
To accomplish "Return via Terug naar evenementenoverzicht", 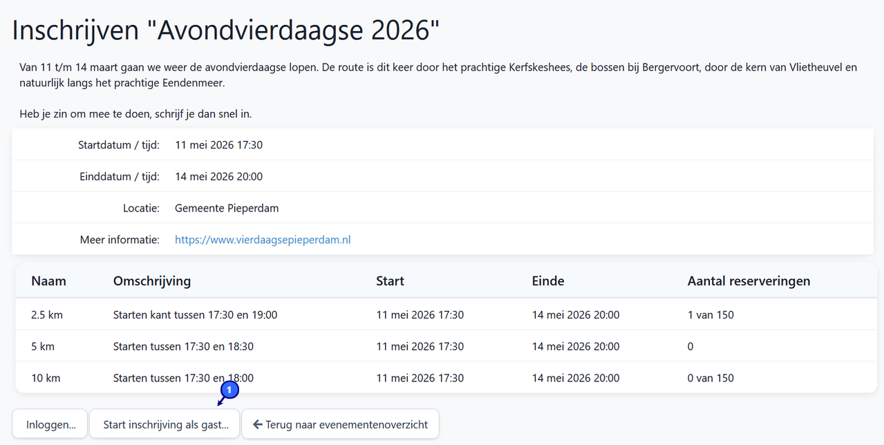I will (340, 424).
